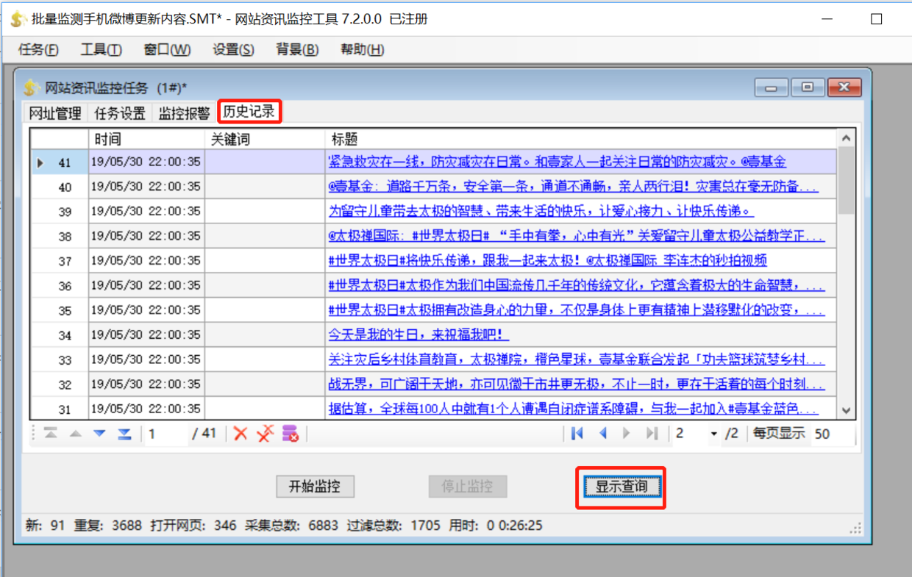Screen dimensions: 912x577
Task: Open link 据估算 in row 31
Action: tap(573, 409)
